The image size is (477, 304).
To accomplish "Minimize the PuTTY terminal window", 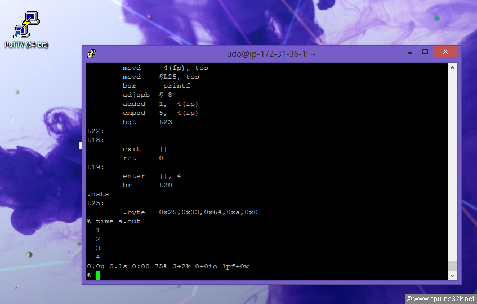I will [410, 52].
